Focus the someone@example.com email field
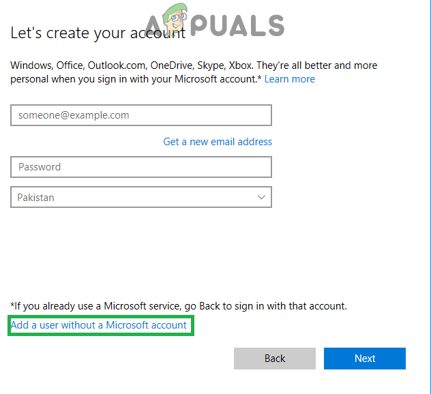The height and width of the screenshot is (394, 431). [x=141, y=115]
